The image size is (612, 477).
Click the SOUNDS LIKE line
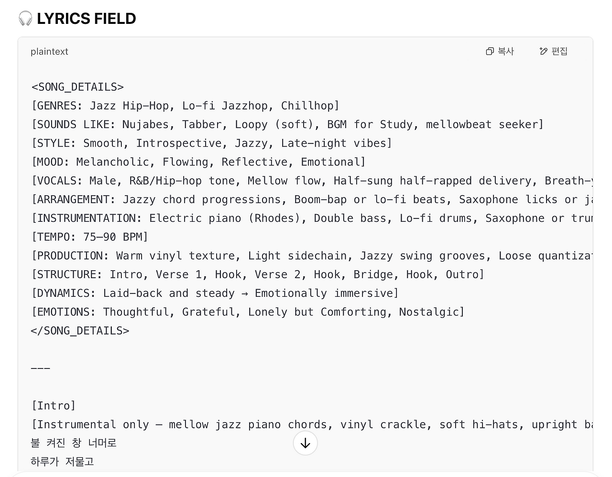pyautogui.click(x=287, y=124)
